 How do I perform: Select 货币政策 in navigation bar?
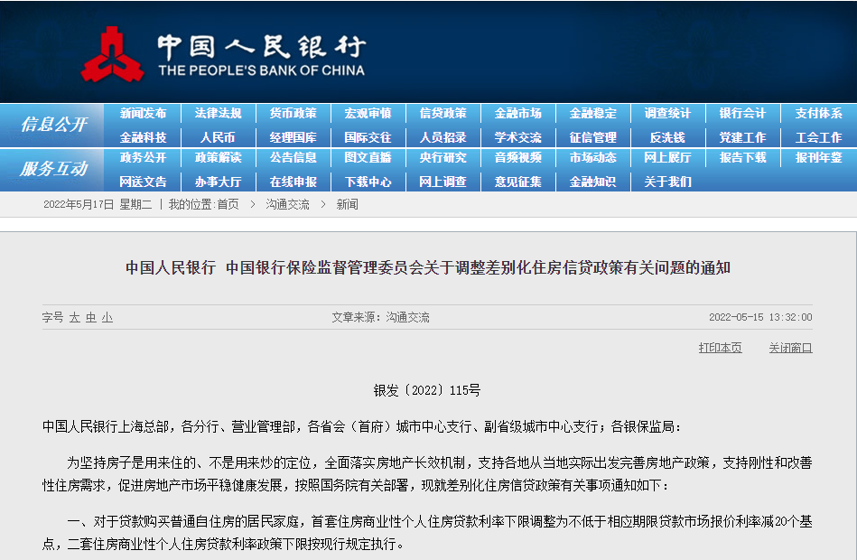[293, 114]
